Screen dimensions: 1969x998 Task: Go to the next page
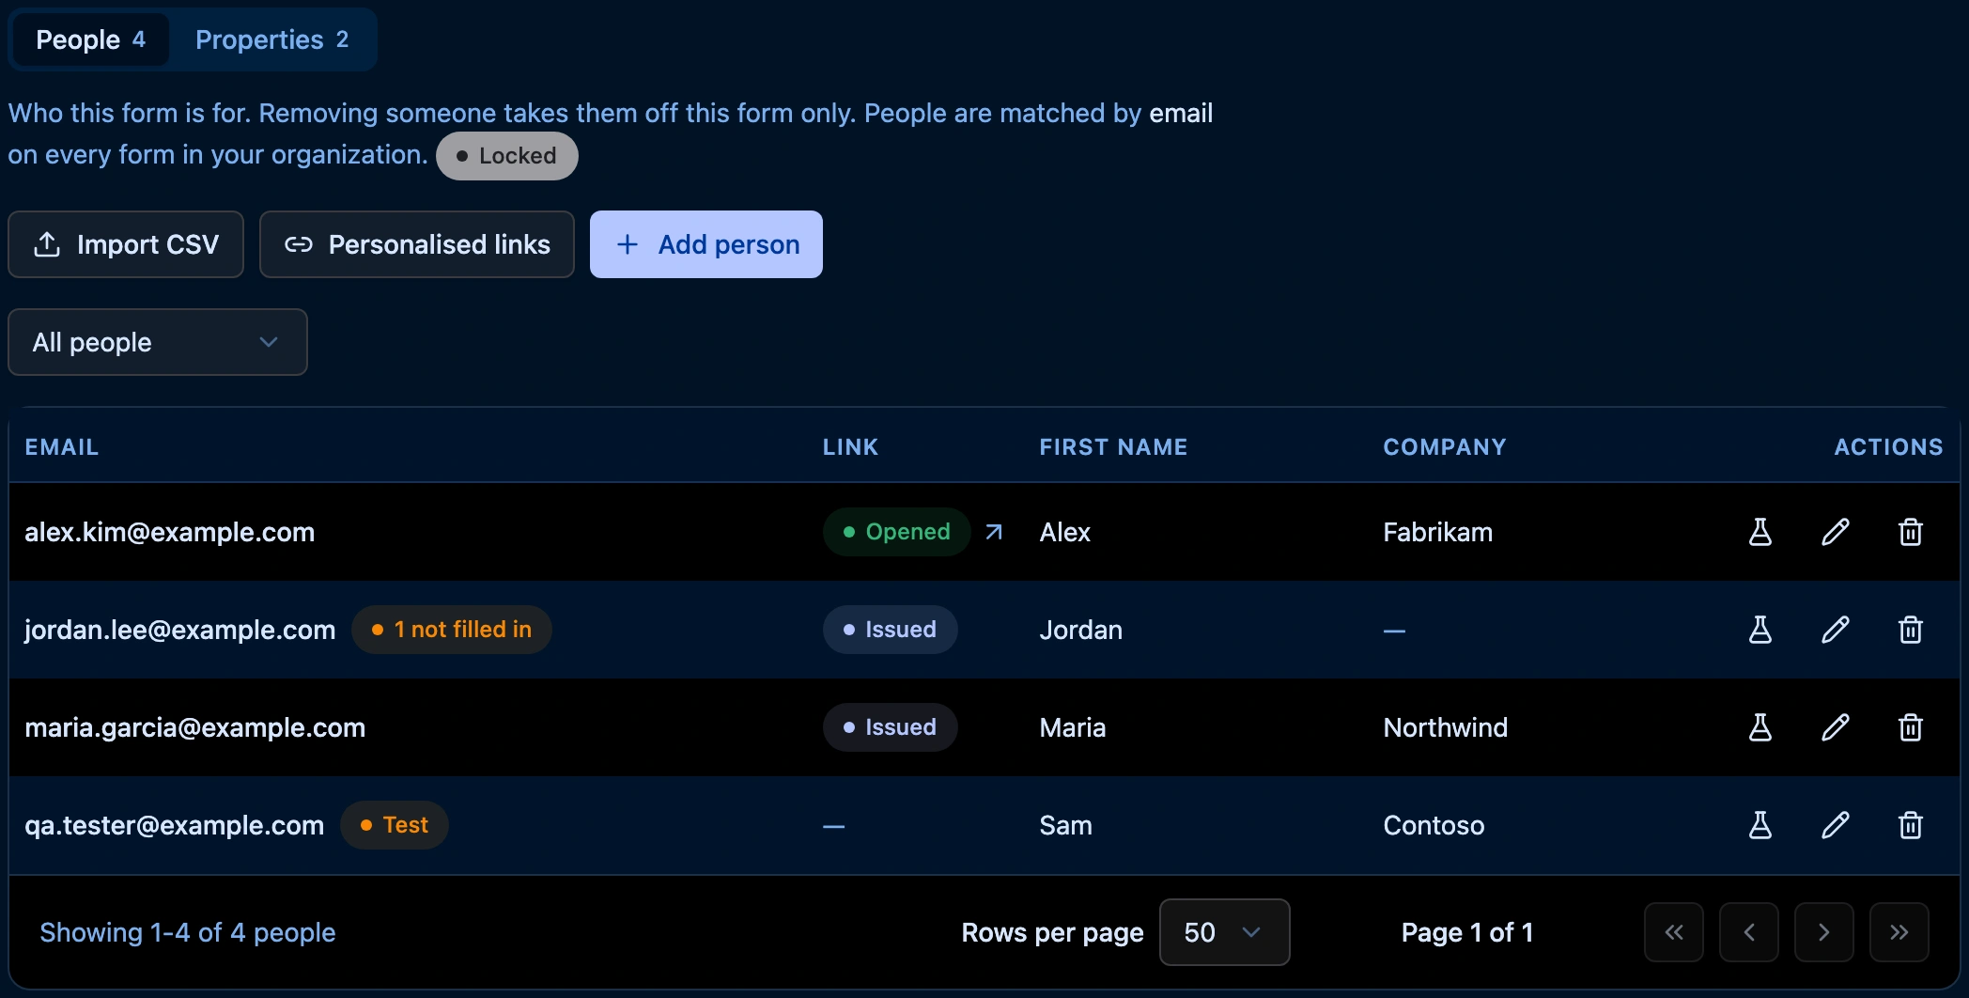click(1824, 932)
